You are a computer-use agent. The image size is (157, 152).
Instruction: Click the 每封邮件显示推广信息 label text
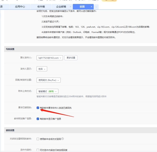(x=51, y=119)
